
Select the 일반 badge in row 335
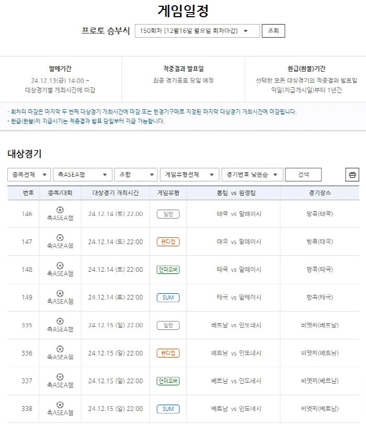tap(168, 325)
